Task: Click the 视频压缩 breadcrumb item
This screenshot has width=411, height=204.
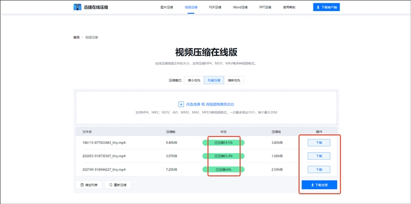Action: [92, 37]
